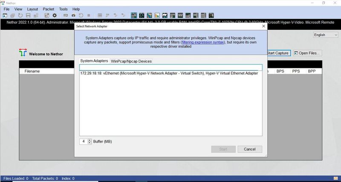Screen dimensions: 341x182
Task: Open settings with the gear icon
Action: tap(55, 15)
